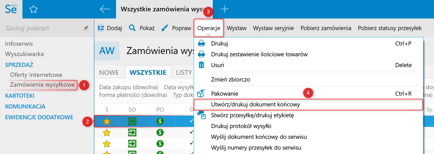Open the Forma płatności (dowolna) filter
The image size is (434, 154).
(133, 95)
